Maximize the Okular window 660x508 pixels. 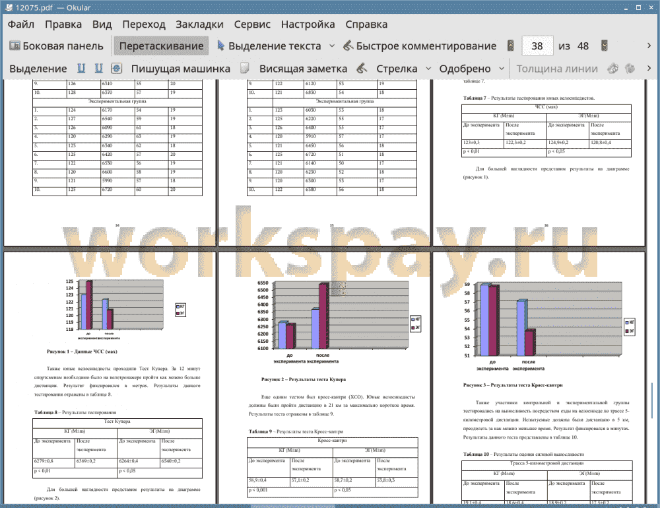click(638, 7)
